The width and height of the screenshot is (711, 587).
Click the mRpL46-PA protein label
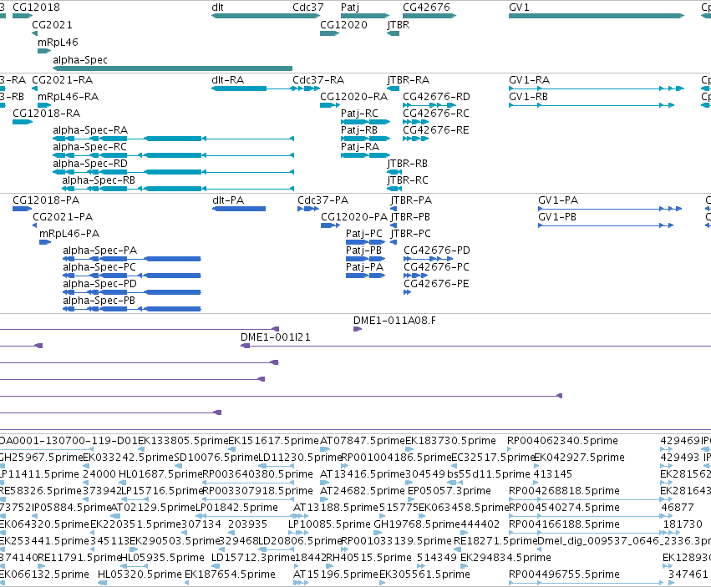(x=69, y=234)
